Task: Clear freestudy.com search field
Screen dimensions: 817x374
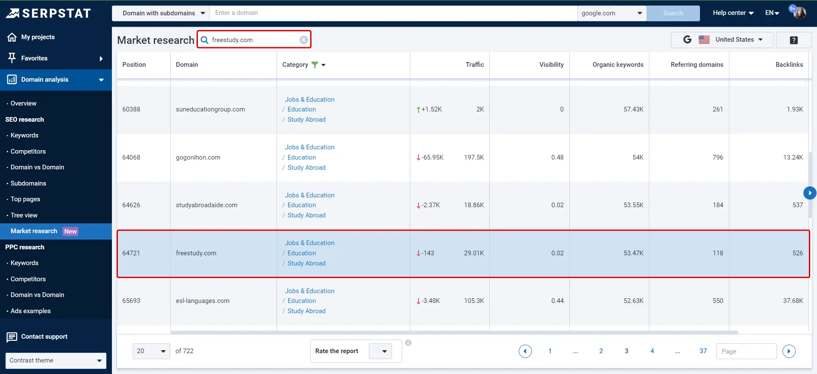Action: pos(303,40)
